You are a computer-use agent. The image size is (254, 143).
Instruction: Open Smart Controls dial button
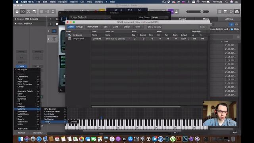pos(41,12)
